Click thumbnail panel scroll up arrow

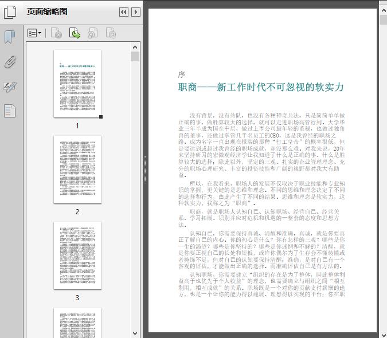point(135,47)
